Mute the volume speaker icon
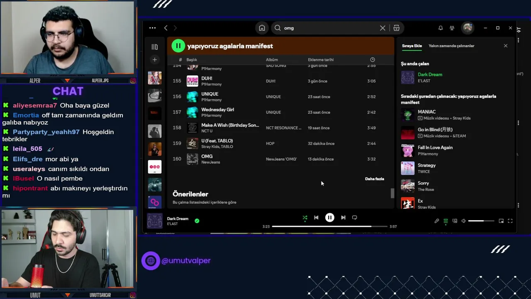The width and height of the screenshot is (531, 299). click(x=464, y=221)
